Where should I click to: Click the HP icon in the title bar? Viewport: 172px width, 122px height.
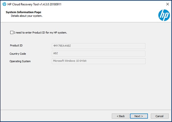4,4
